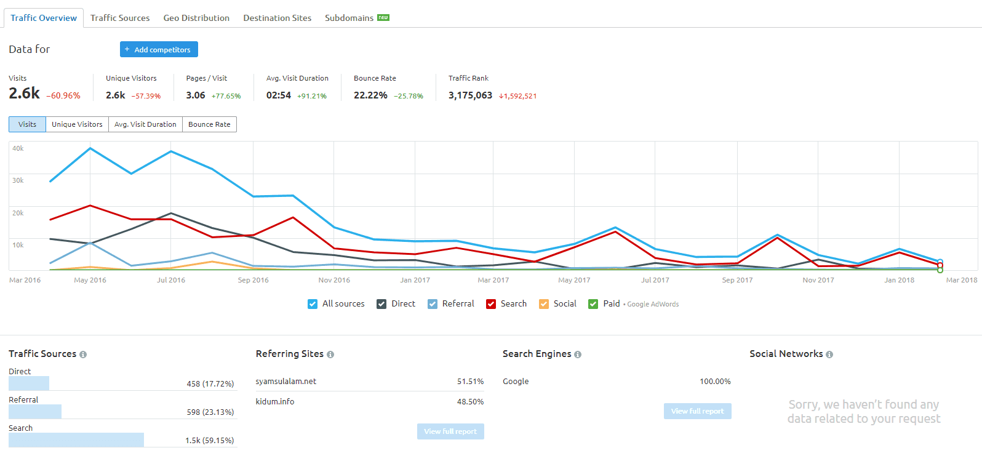Click the ↓1,592,521 Traffic Rank change

[x=517, y=96]
